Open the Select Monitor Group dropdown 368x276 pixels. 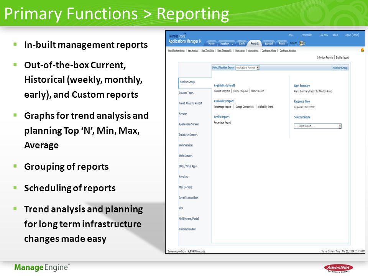tap(247, 67)
